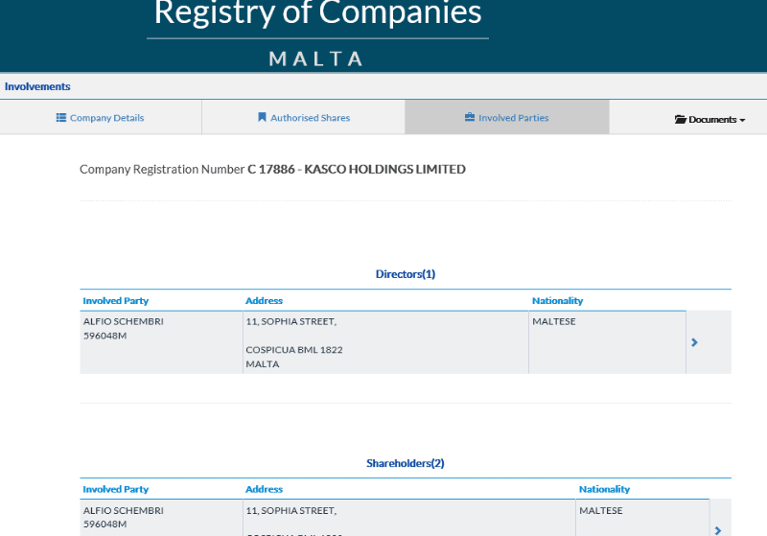Click 11, SOPHIA STREET address in Shareholders row
The height and width of the screenshot is (536, 767).
coord(291,510)
